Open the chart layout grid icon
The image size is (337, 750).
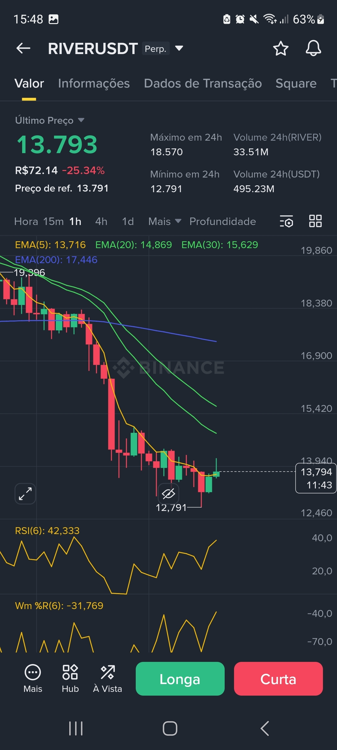315,221
